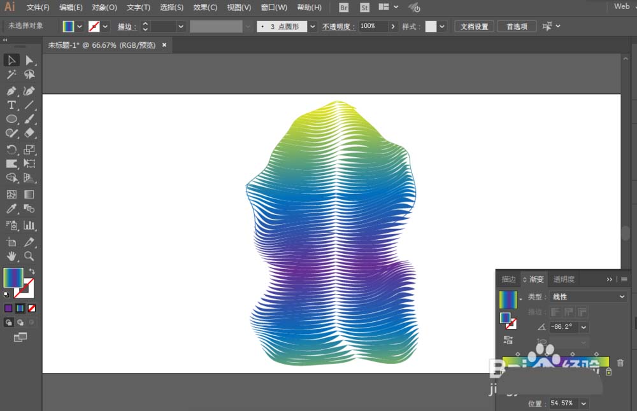This screenshot has height=411, width=637.
Task: Select the Blend tool
Action: coord(29,209)
